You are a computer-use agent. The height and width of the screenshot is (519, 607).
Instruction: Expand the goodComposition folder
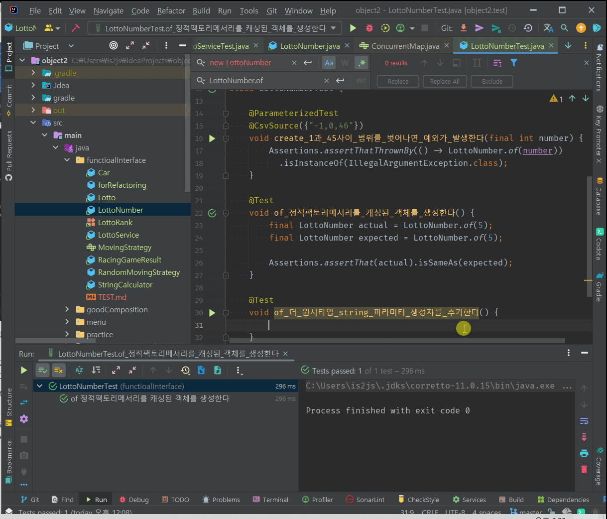[x=67, y=310]
